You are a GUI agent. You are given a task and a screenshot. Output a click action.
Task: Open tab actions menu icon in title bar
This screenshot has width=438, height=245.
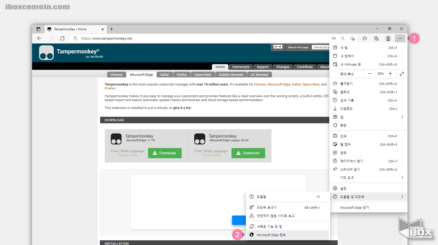[38, 29]
